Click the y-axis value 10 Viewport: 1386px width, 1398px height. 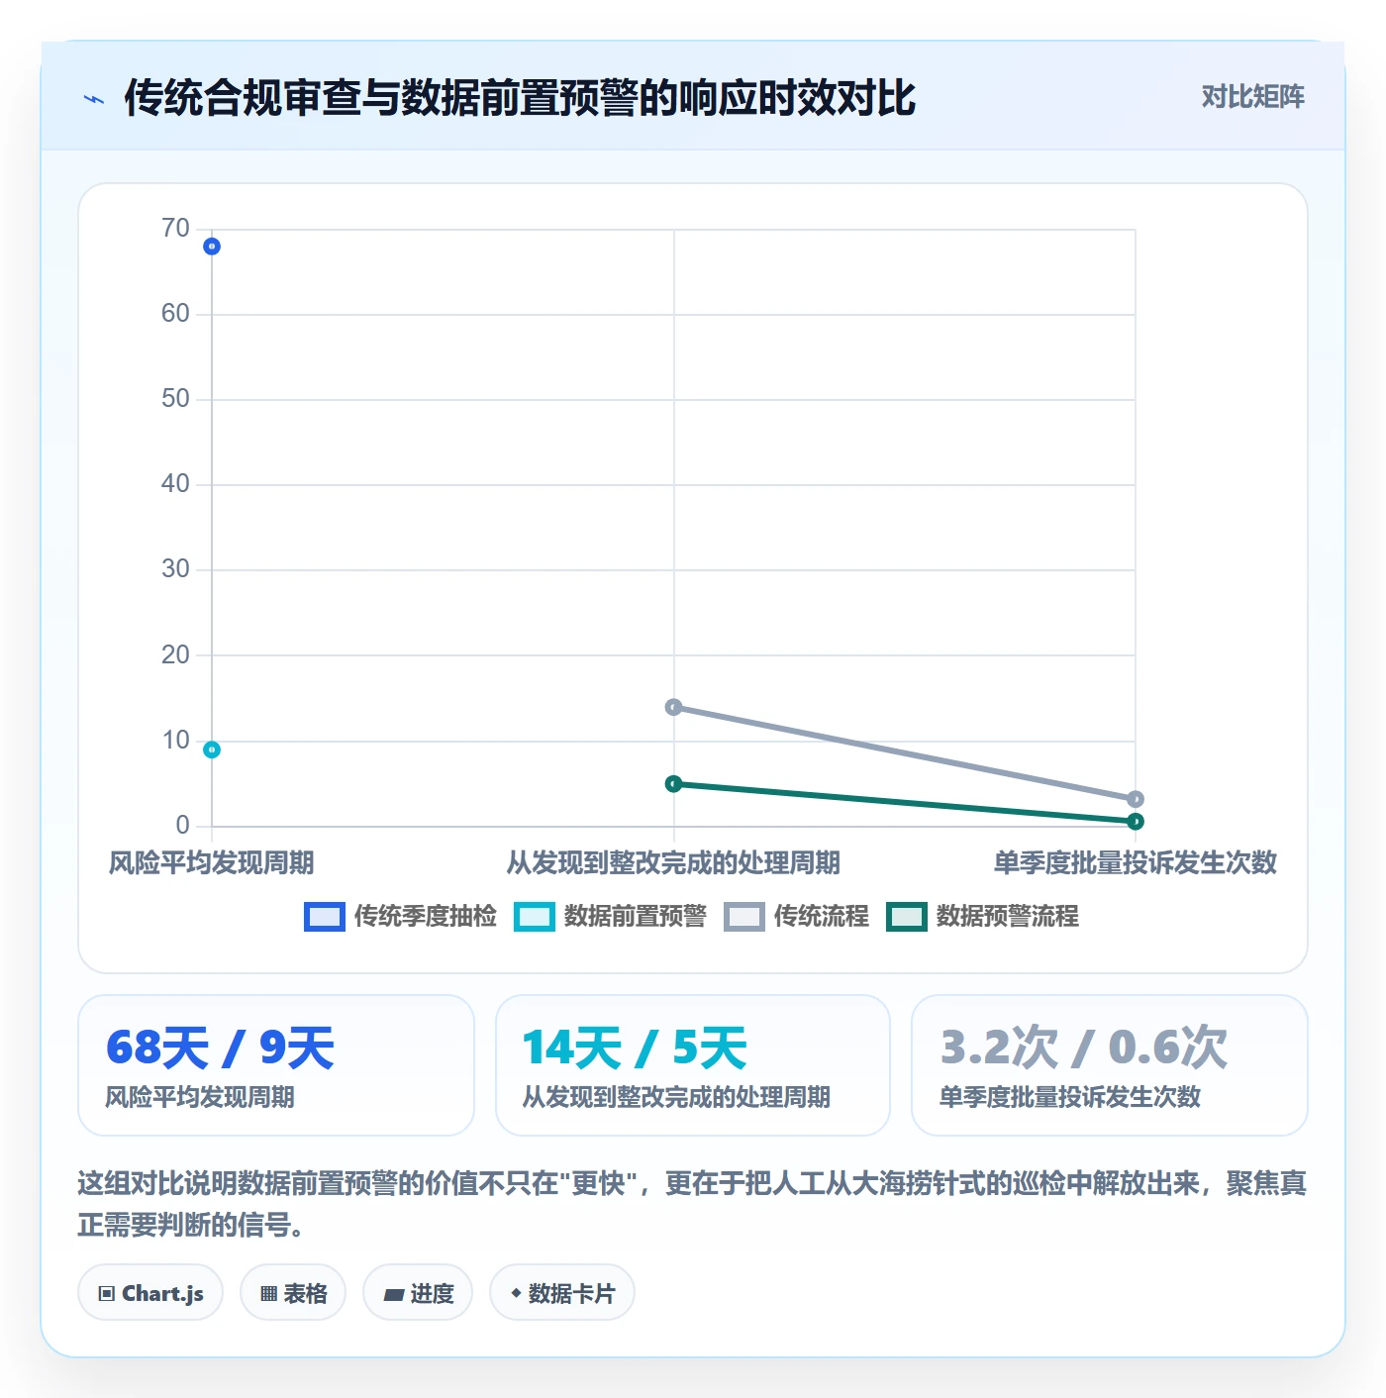click(x=175, y=741)
